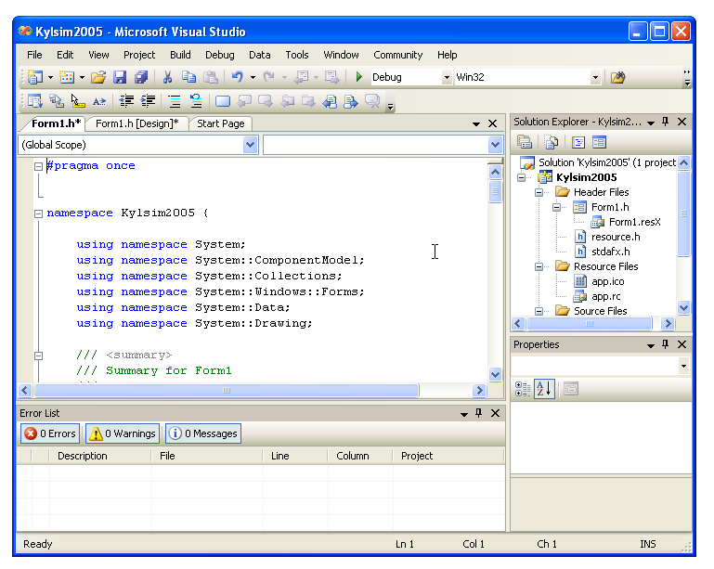The width and height of the screenshot is (714, 569).
Task: Click the Increase Indent icon
Action: (148, 100)
